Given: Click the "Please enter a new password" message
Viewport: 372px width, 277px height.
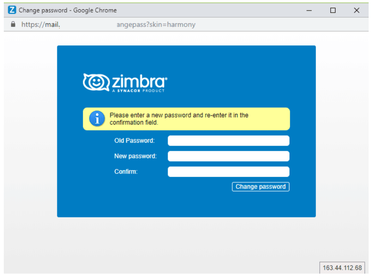Looking at the screenshot, I should coord(179,119).
